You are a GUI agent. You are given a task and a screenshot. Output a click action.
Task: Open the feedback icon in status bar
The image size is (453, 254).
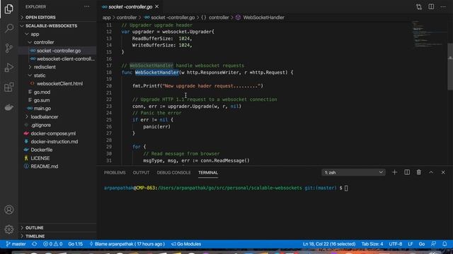click(x=433, y=244)
